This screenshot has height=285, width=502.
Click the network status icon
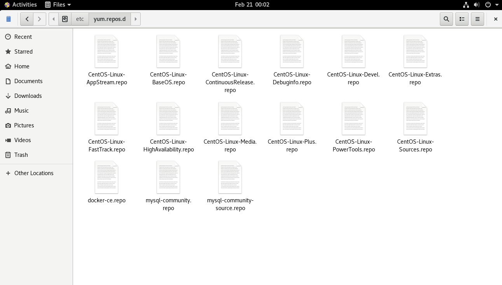pyautogui.click(x=466, y=5)
